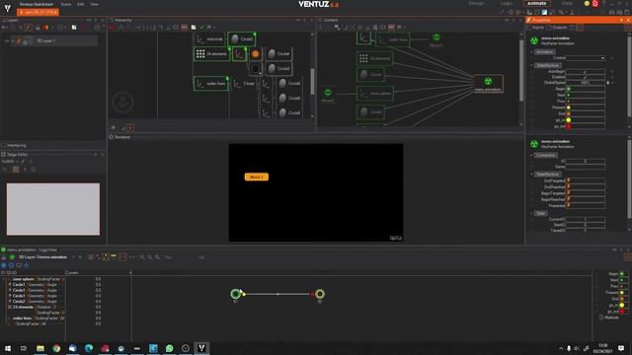This screenshot has width=632, height=355.
Task: Open the Windows Start menu
Action: click(8, 348)
